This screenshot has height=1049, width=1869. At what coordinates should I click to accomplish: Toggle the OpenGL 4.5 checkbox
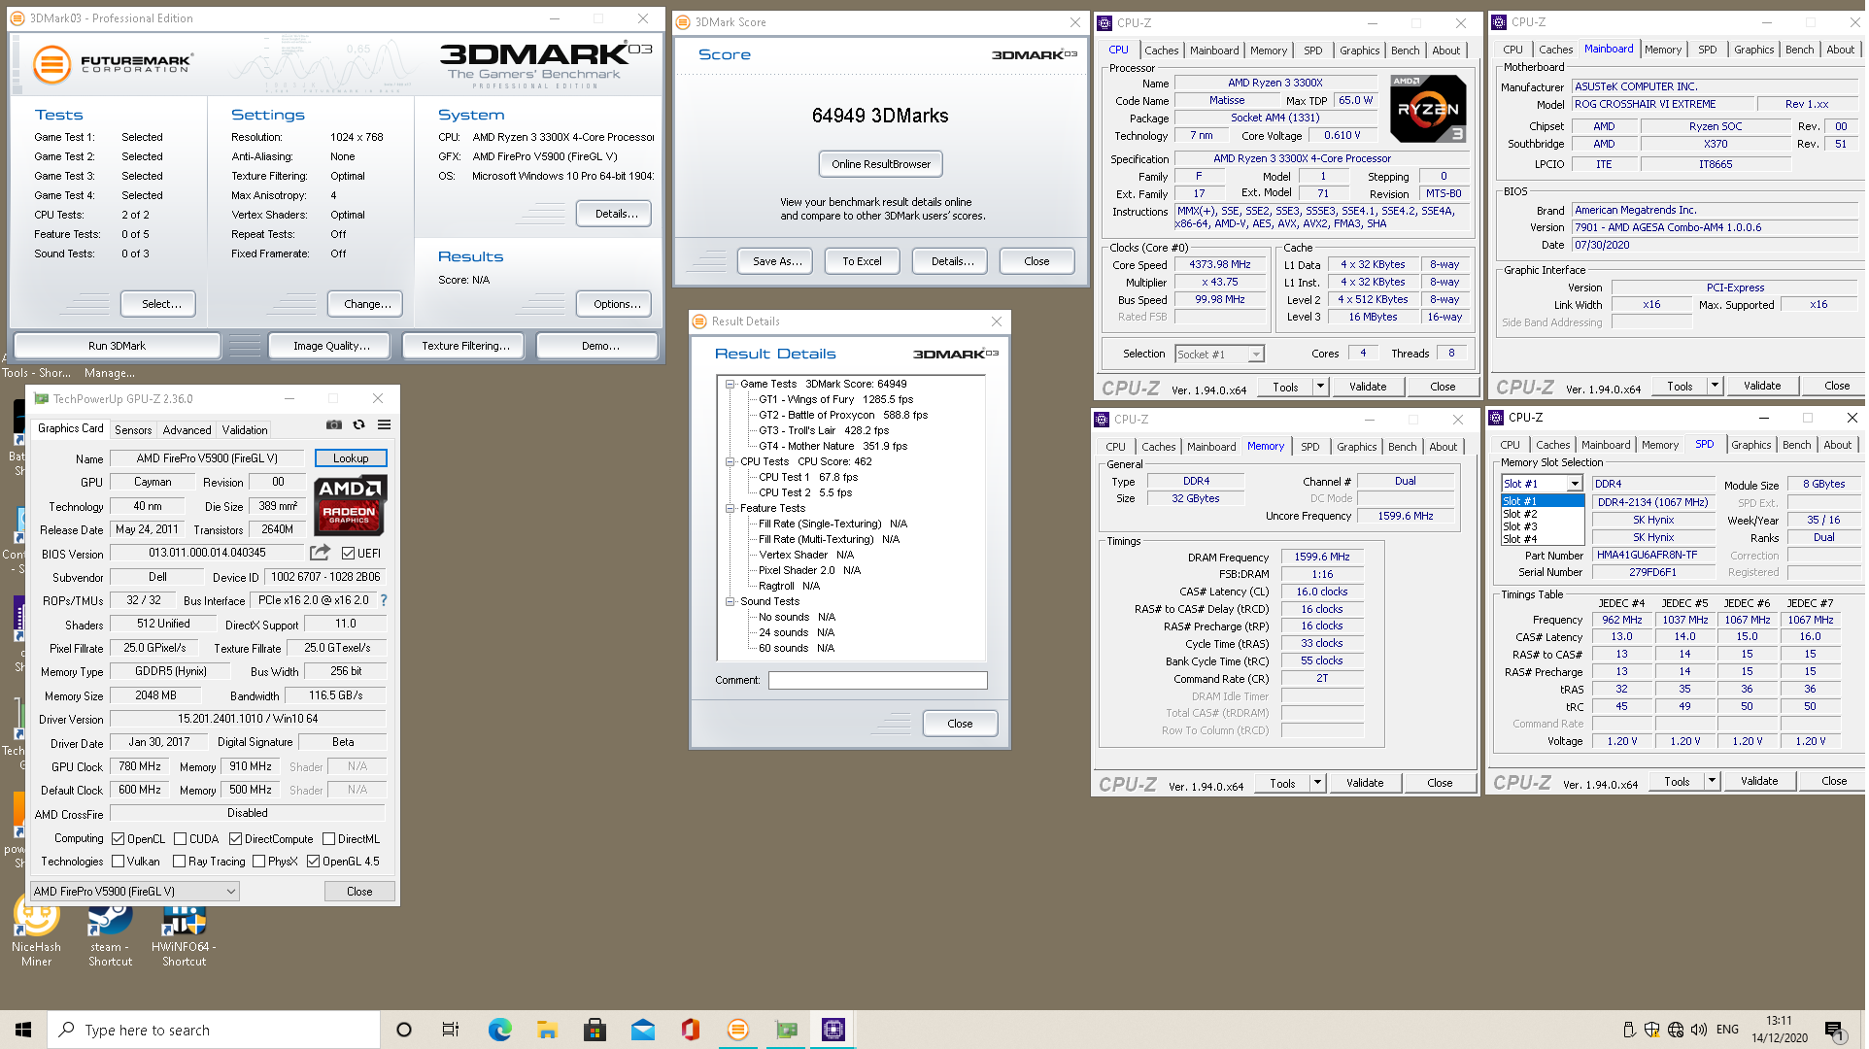[313, 862]
